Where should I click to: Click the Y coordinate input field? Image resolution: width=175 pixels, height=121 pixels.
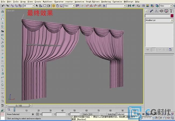(61, 114)
